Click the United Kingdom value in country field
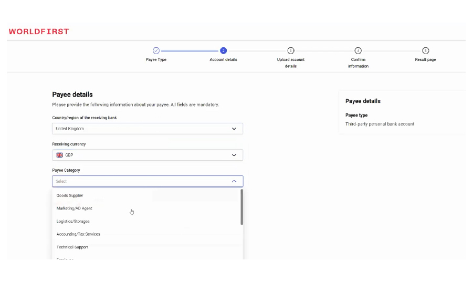The height and width of the screenshot is (282, 473). pyautogui.click(x=70, y=129)
